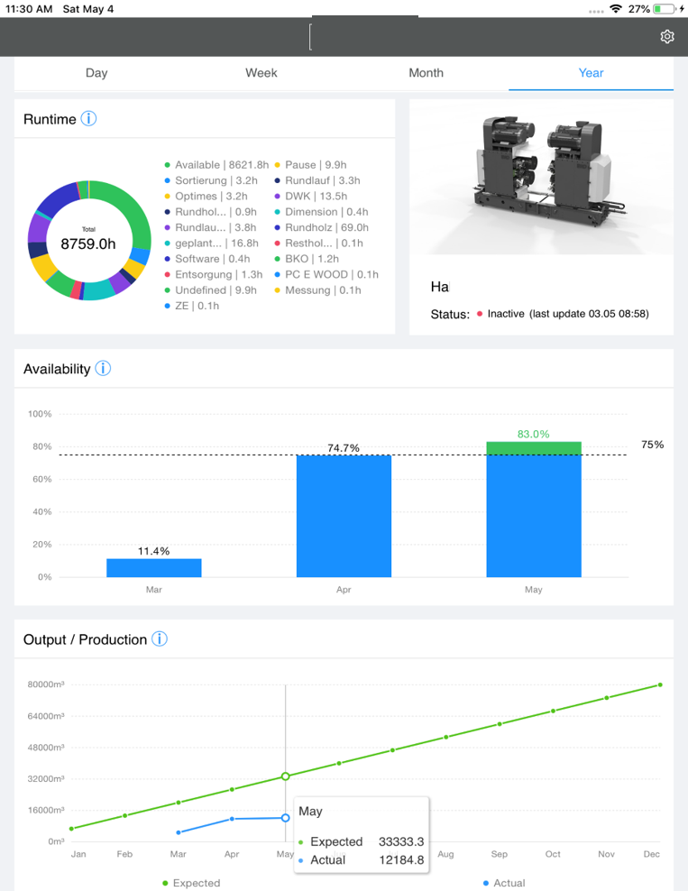
Task: Switch to the Day tab
Action: 96,73
